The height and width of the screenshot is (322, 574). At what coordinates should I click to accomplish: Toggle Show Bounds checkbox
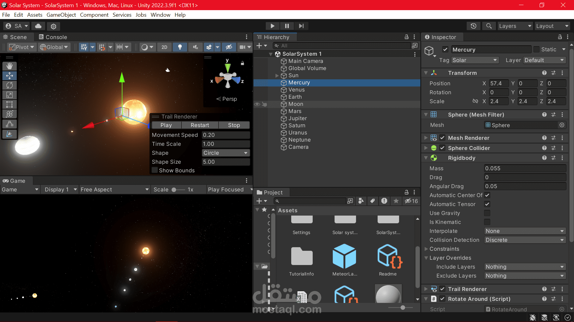(155, 170)
